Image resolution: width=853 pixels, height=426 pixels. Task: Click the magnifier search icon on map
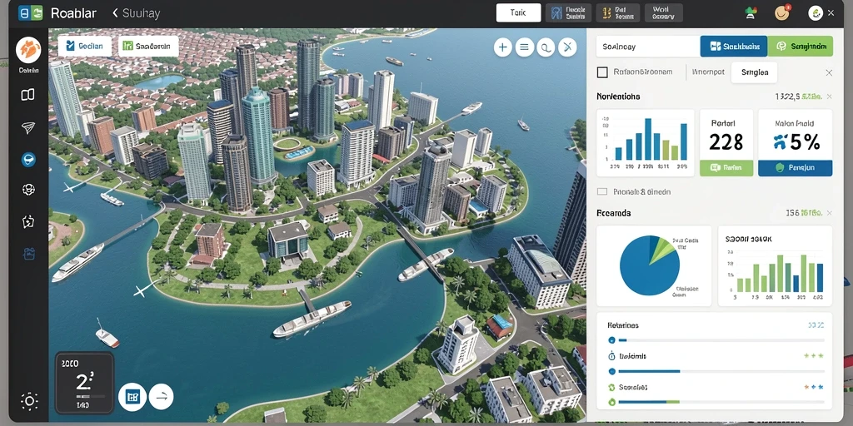point(545,47)
